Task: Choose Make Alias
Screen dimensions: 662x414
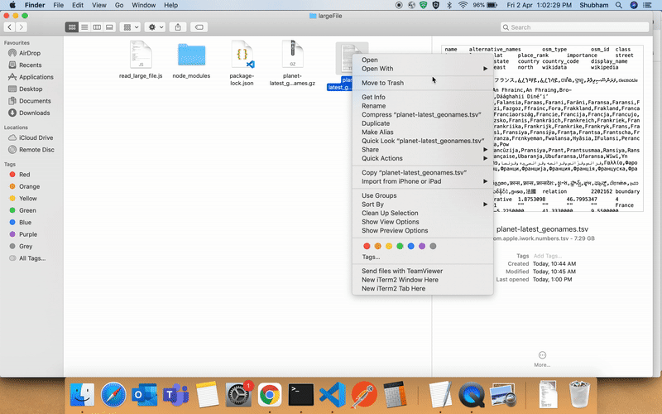Action: pos(423,132)
